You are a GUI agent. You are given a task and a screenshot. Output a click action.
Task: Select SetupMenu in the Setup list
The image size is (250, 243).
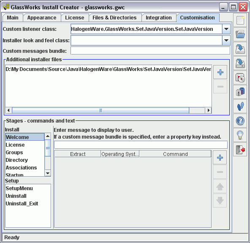pyautogui.click(x=28, y=188)
